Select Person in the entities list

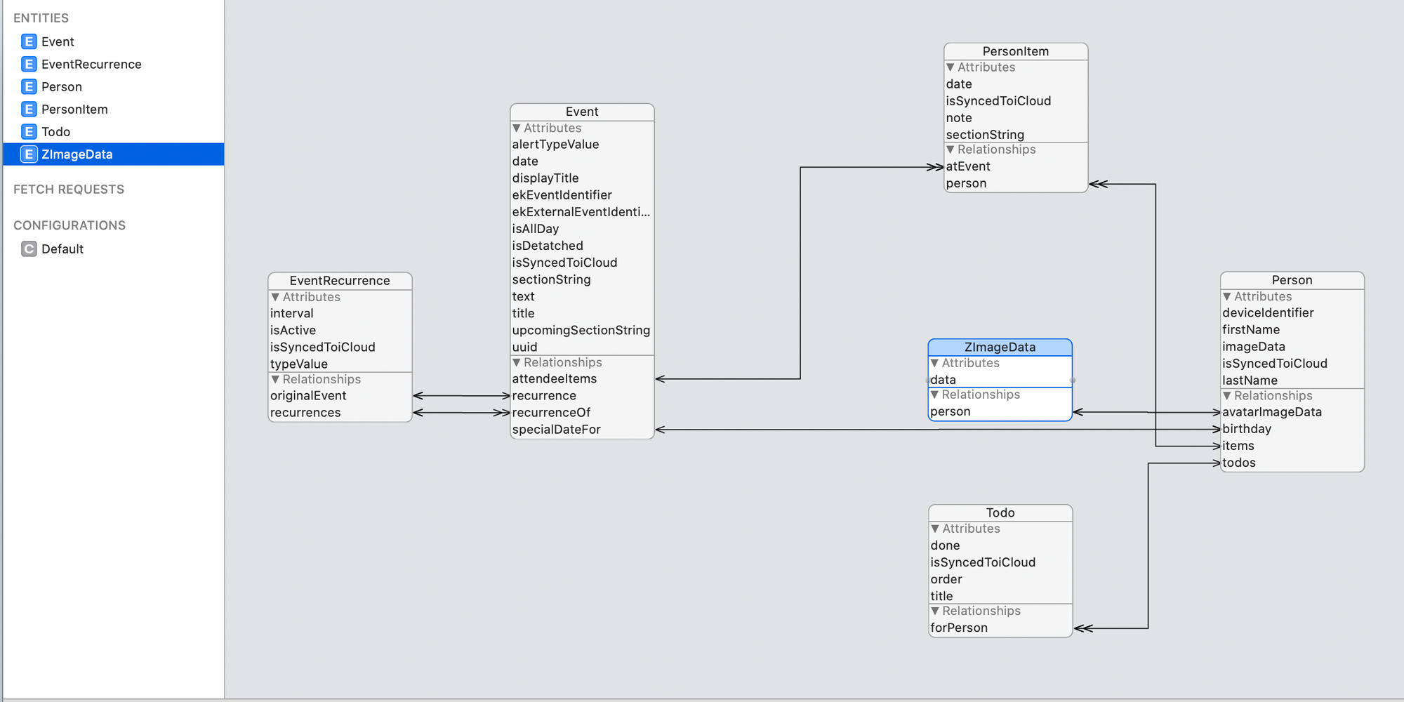point(114,87)
